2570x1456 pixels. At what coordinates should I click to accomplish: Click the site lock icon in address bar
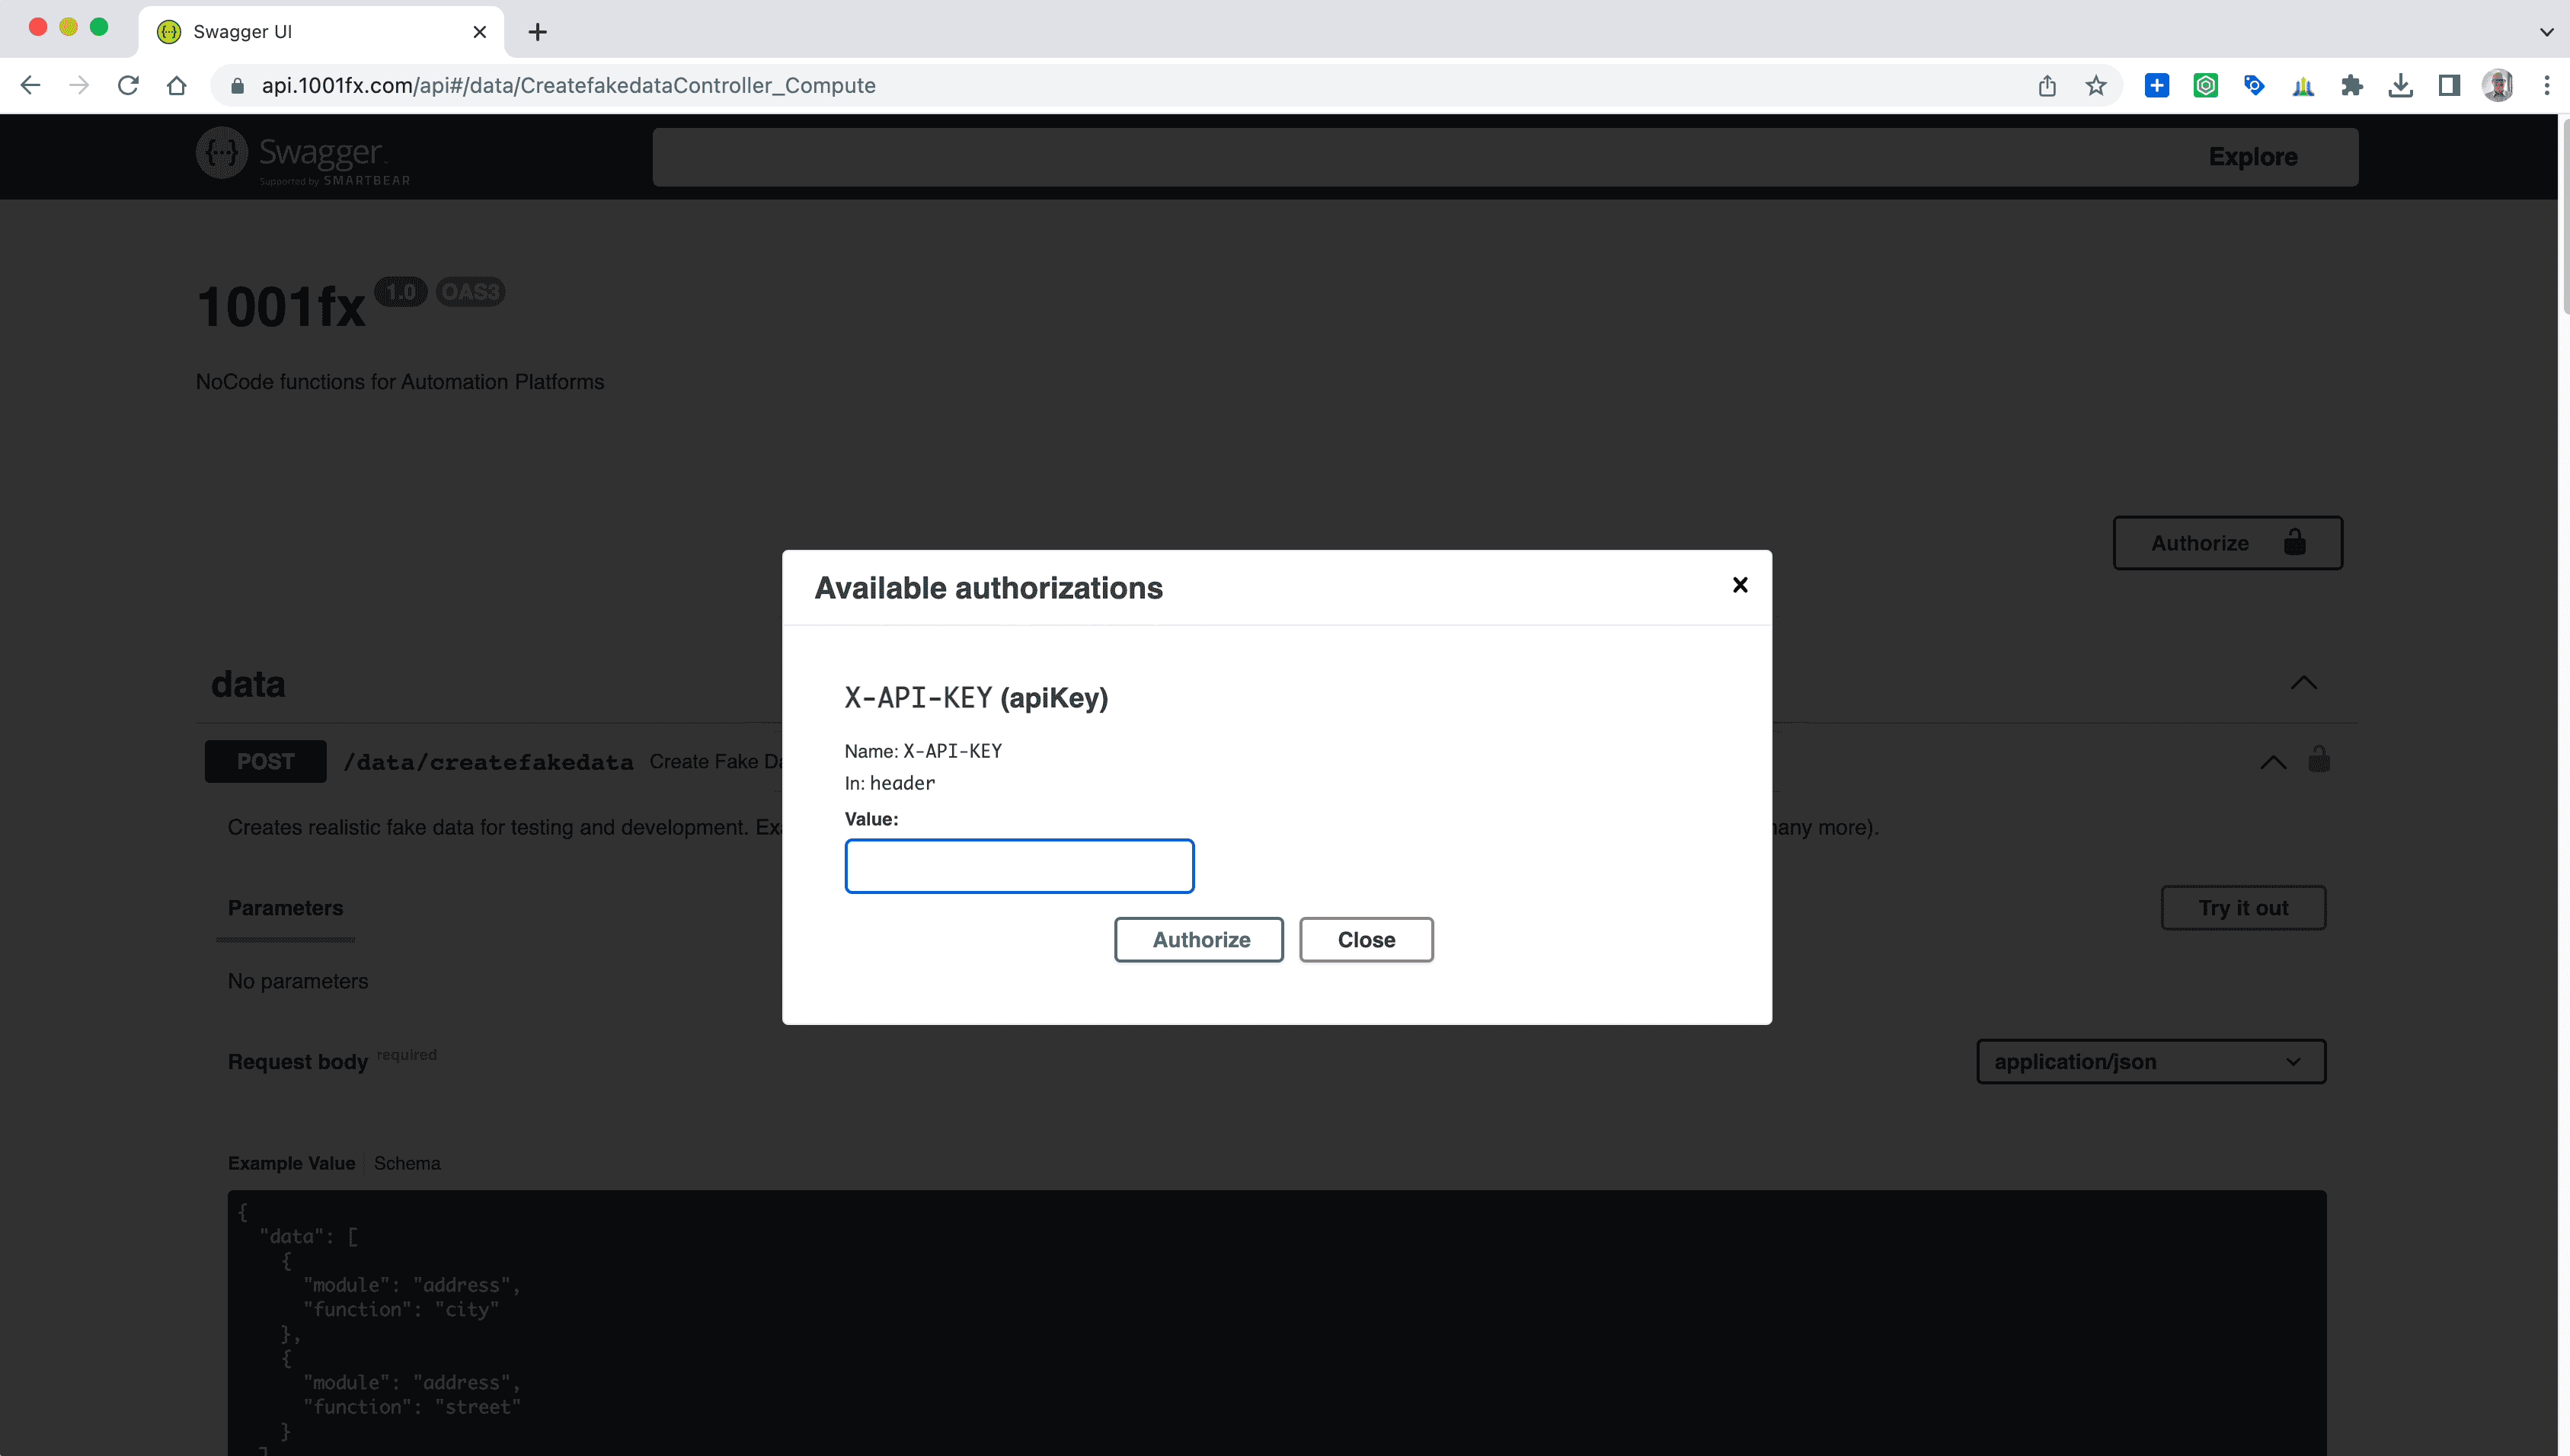point(238,86)
